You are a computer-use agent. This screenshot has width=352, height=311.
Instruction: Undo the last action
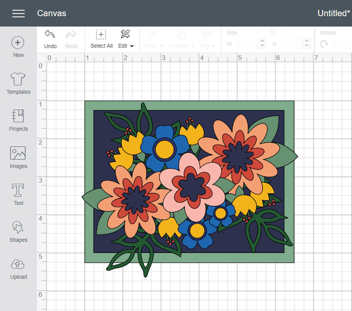[50, 35]
